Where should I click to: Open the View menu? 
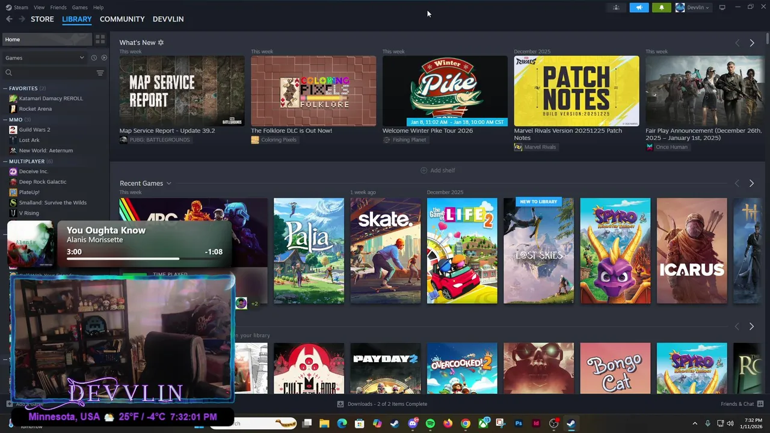pyautogui.click(x=39, y=7)
